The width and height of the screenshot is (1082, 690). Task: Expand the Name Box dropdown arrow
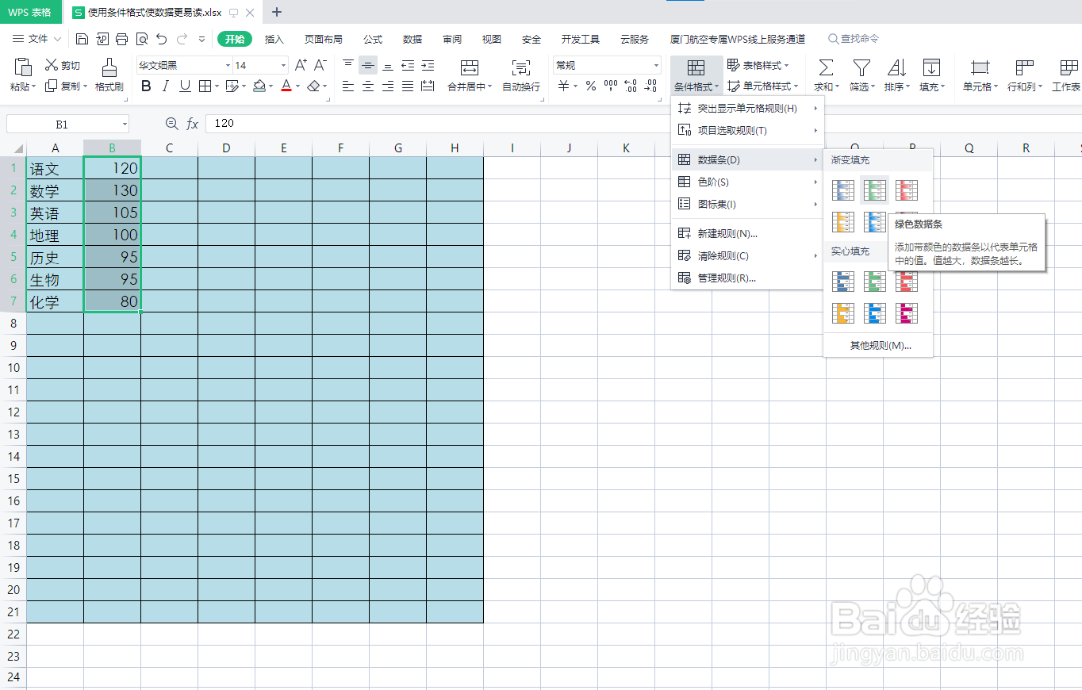(125, 124)
